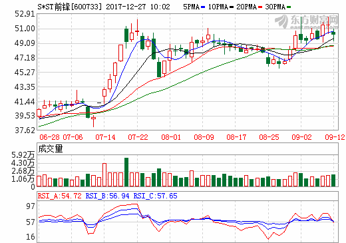The width and height of the screenshot is (346, 243).
Task: Click the 49.09 price axis label
Action: pos(25,43)
